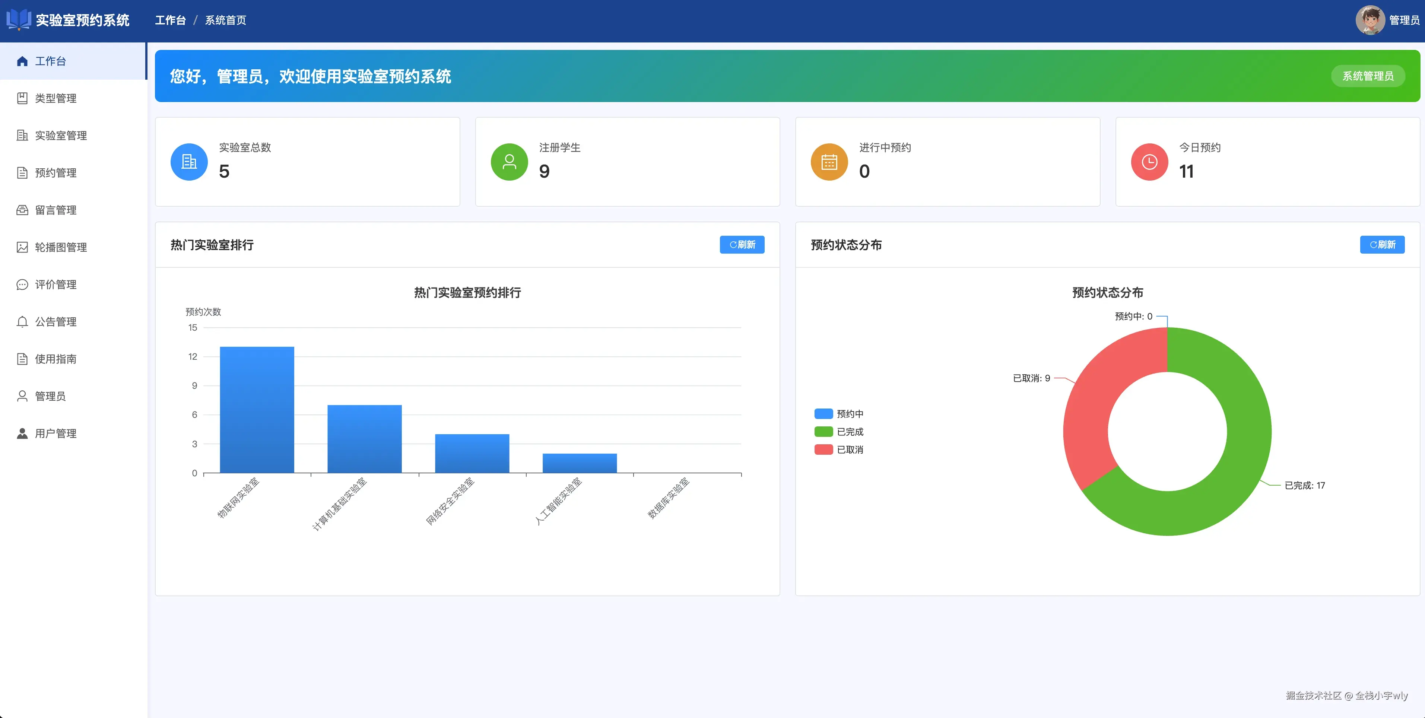Click the 工作台 breadcrumb link
This screenshot has height=718, width=1425.
[170, 20]
